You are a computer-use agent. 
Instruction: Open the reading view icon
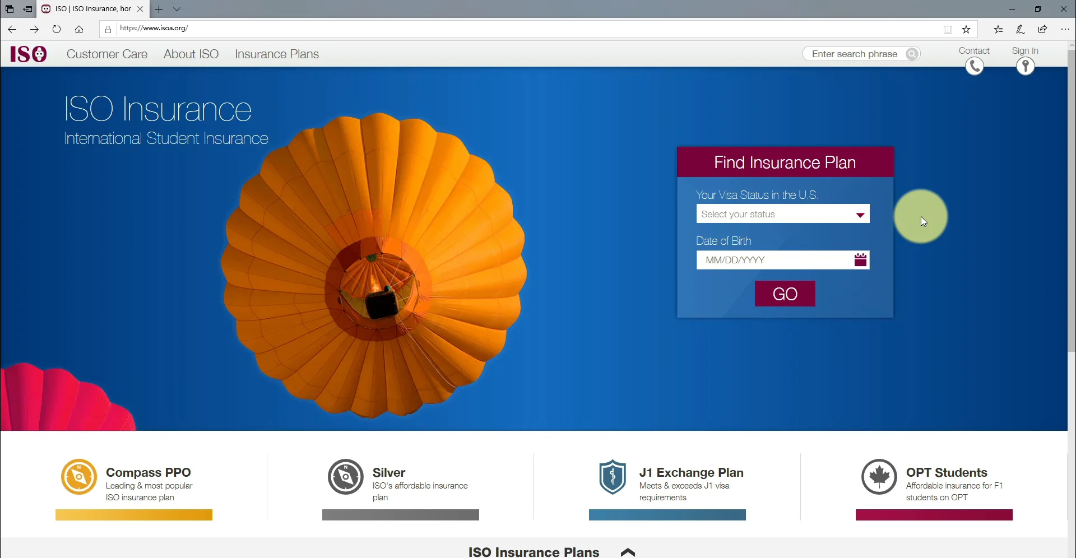pyautogui.click(x=948, y=29)
